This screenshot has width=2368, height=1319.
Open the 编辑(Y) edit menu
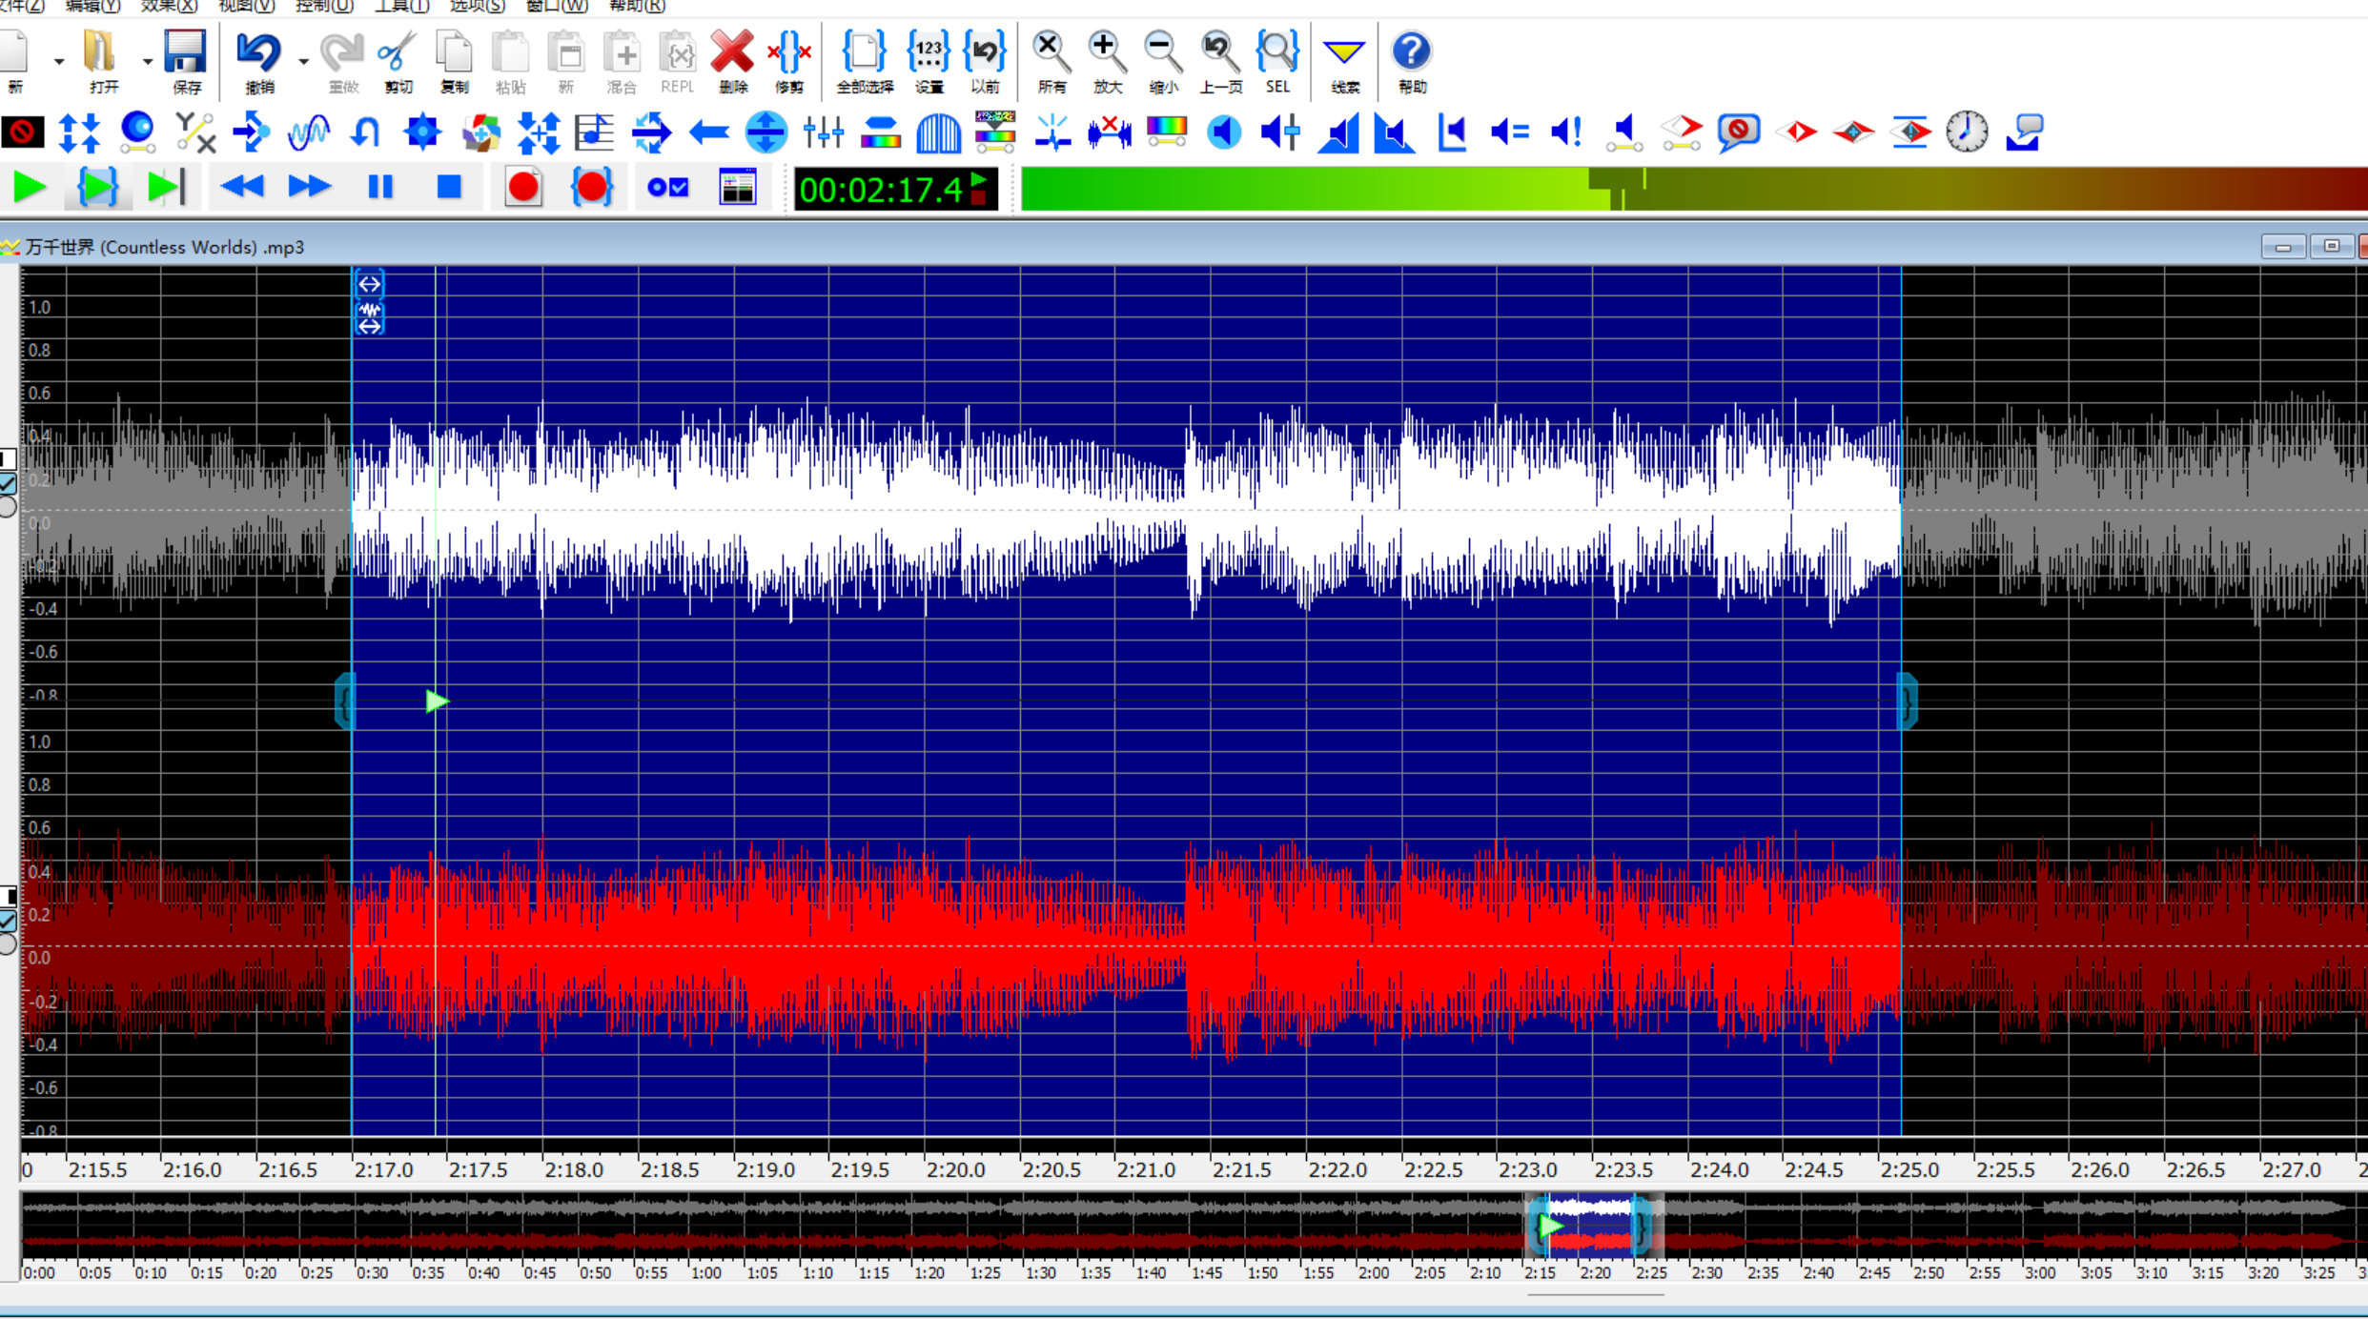92,7
